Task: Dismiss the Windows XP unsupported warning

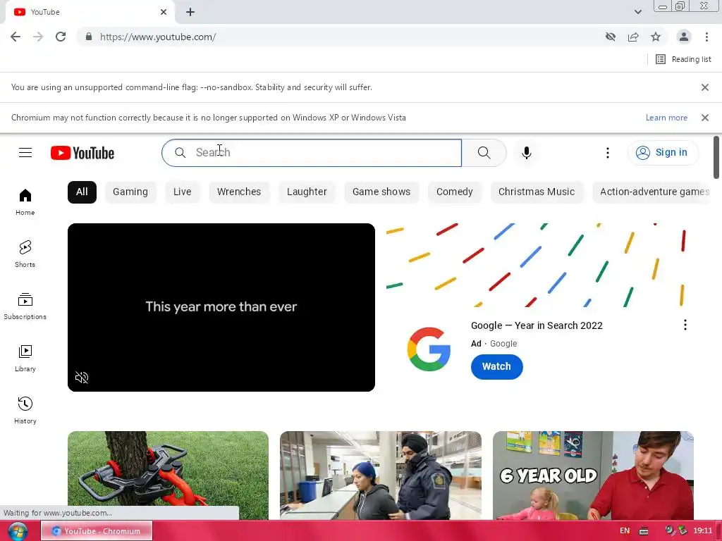Action: tap(704, 118)
